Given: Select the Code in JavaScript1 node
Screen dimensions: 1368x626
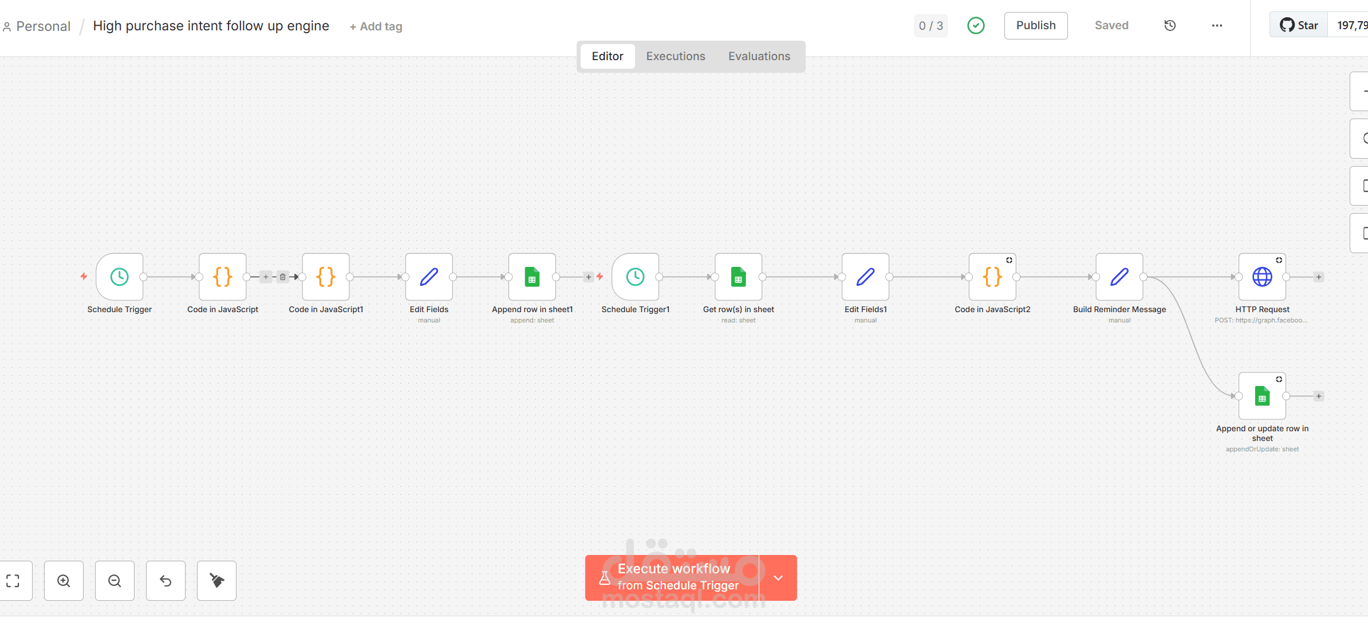Looking at the screenshot, I should [x=326, y=277].
